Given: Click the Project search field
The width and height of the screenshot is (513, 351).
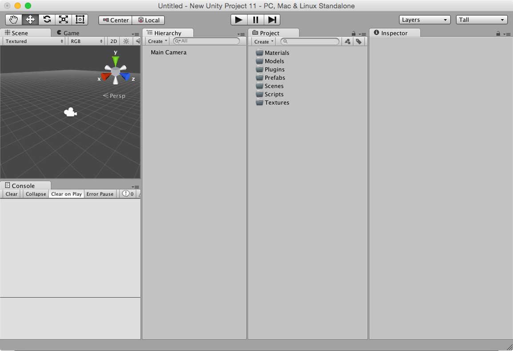Looking at the screenshot, I should [310, 42].
